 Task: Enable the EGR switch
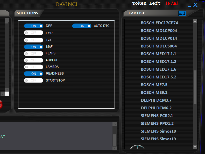pyautogui.click(x=34, y=33)
